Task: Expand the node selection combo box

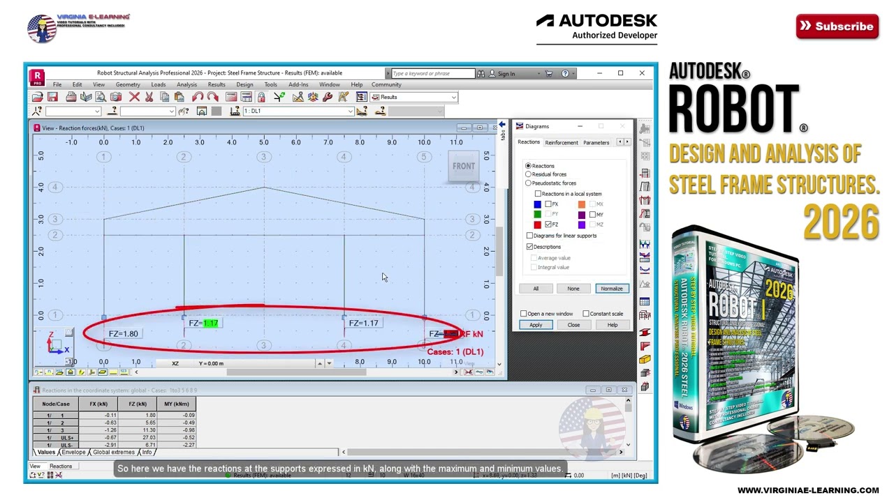Action: point(96,111)
